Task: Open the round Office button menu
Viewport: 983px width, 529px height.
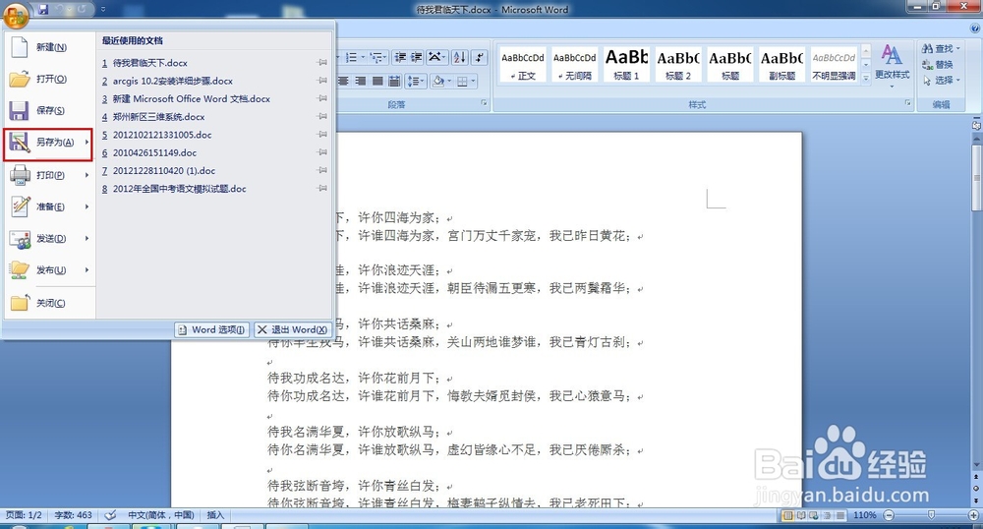Action: point(16,16)
